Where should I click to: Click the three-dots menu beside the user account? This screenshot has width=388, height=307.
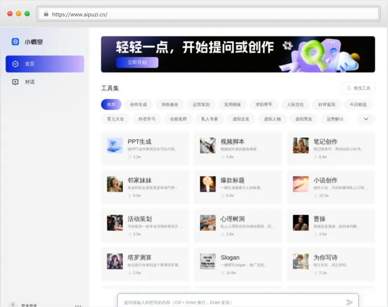78,306
